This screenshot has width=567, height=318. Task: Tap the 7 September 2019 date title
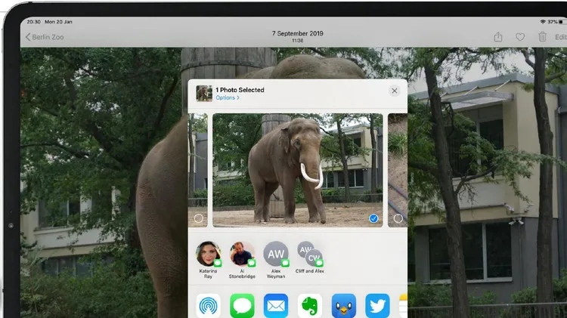[x=298, y=33]
